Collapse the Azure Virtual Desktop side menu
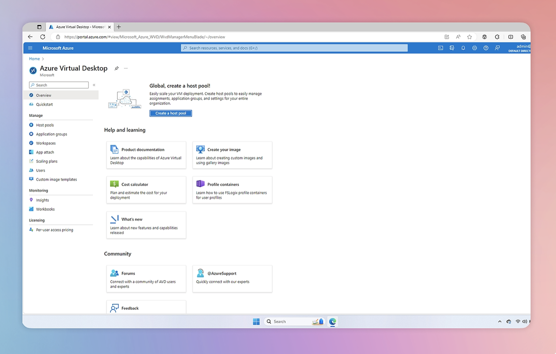Viewport: 556px width, 354px height. [94, 85]
